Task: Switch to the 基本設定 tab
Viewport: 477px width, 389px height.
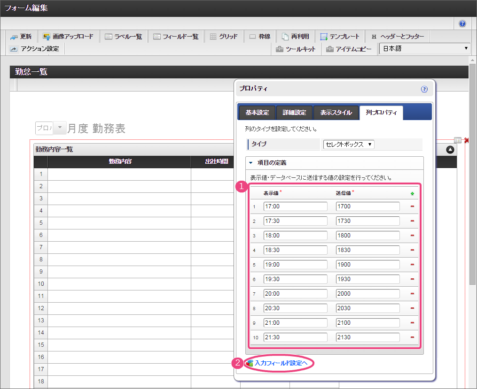Action: 257,113
